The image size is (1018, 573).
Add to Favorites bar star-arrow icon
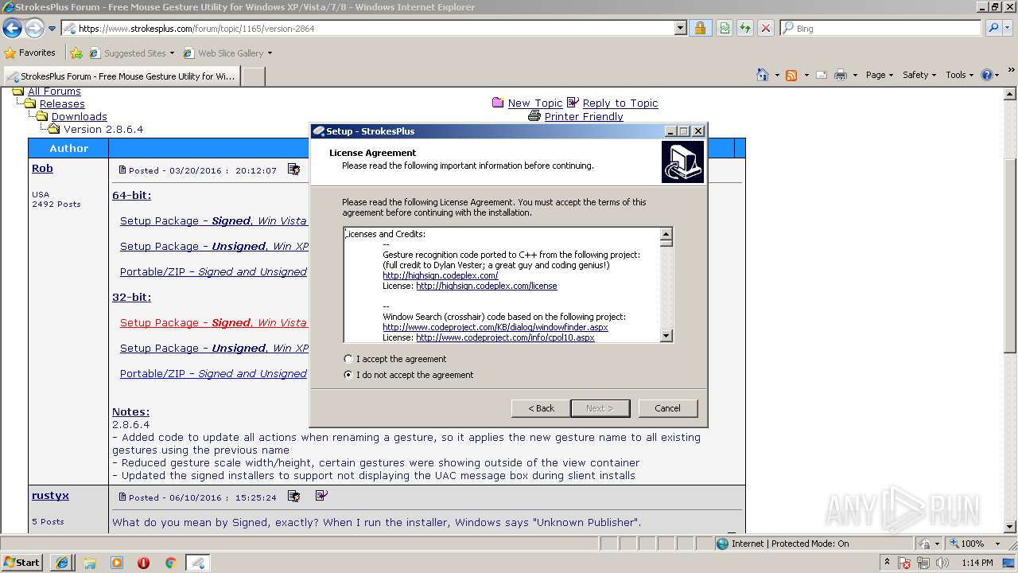pyautogui.click(x=76, y=53)
